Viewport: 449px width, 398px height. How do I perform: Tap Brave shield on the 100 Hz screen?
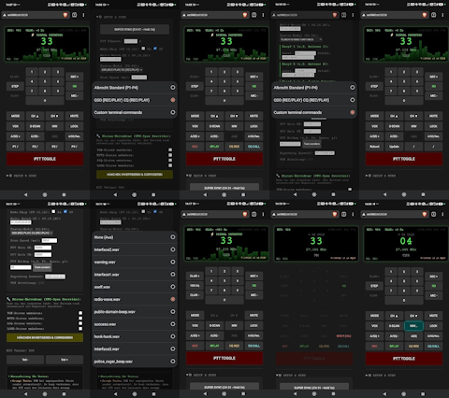coord(245,214)
